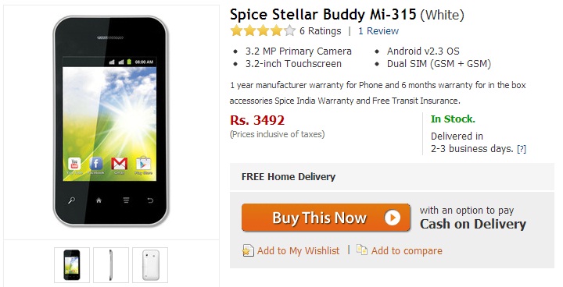Open the 1 Review link
Viewport: 563px width, 287px height.
click(378, 31)
